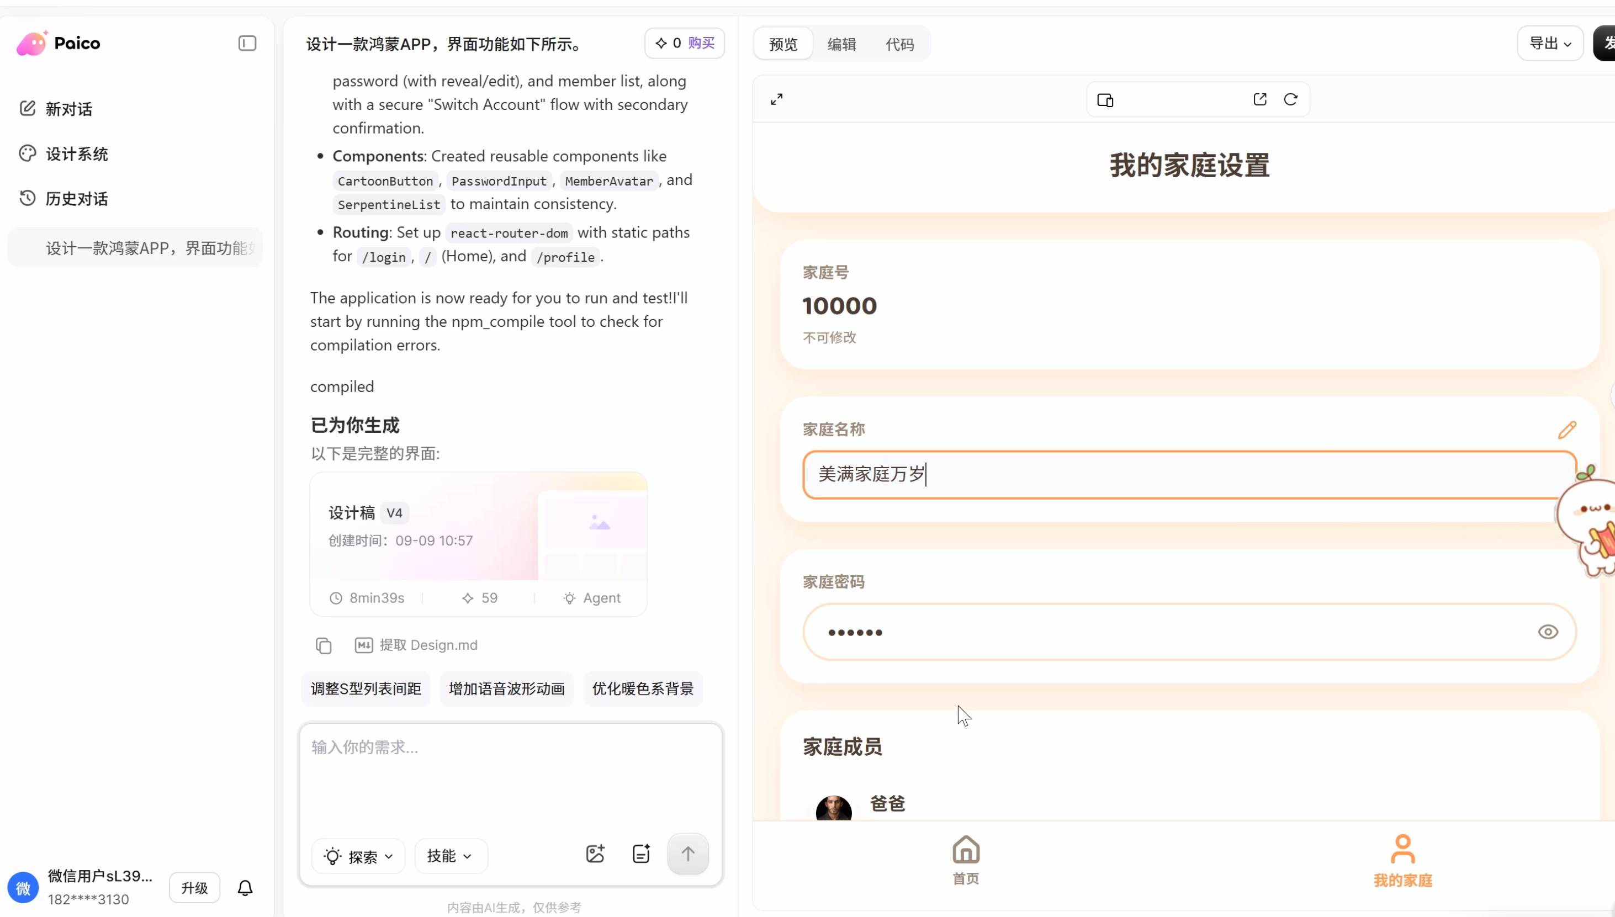Image resolution: width=1615 pixels, height=917 pixels.
Task: Click the V4 version badge
Action: pos(394,513)
